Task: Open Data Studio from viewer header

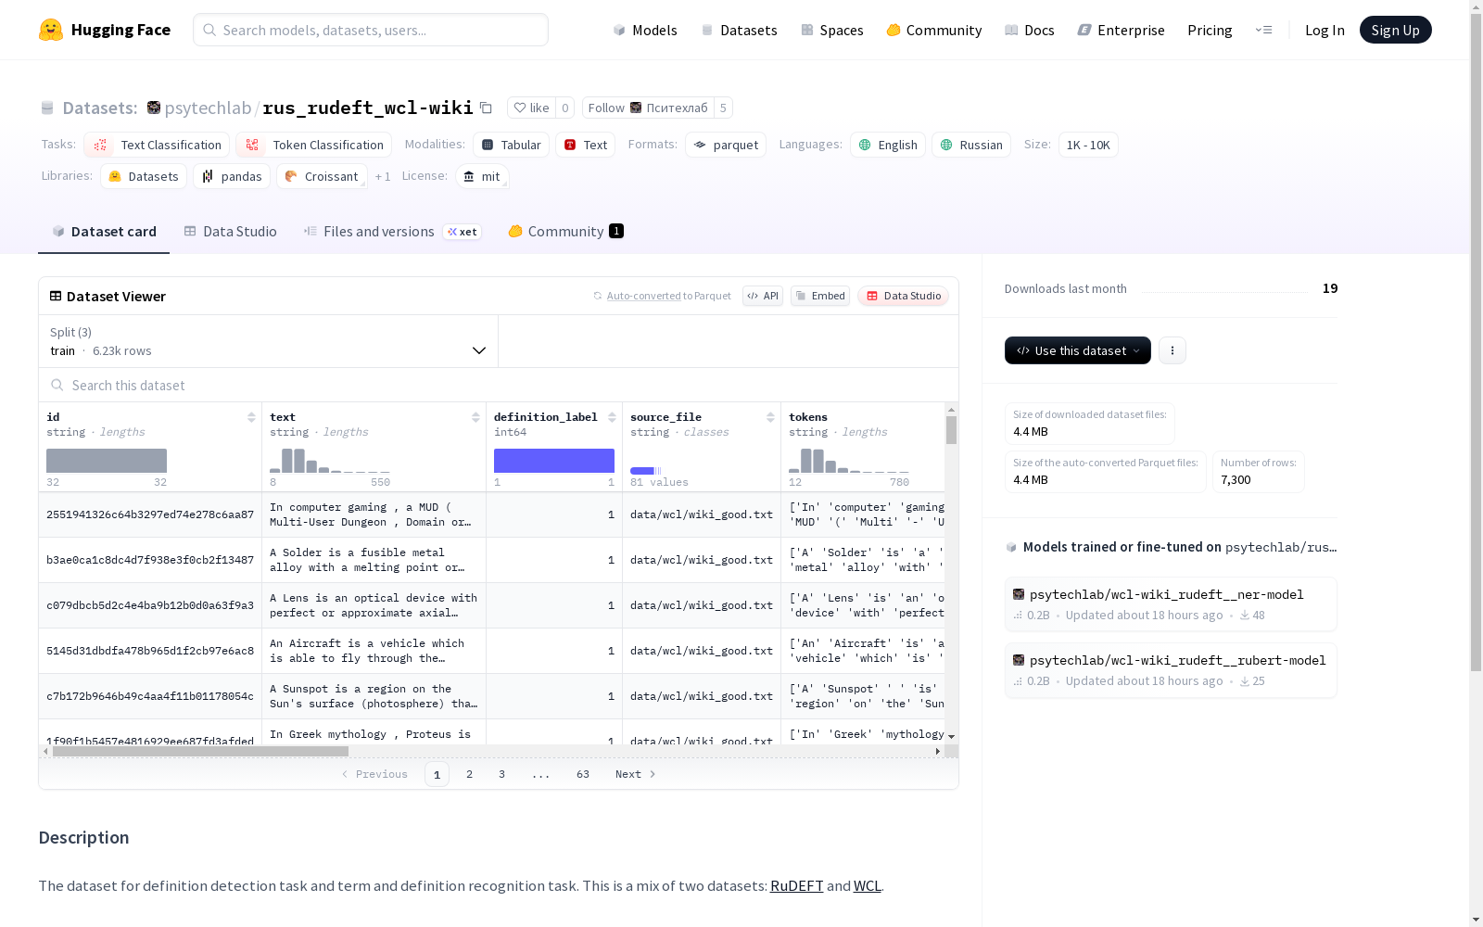Action: coord(904,296)
